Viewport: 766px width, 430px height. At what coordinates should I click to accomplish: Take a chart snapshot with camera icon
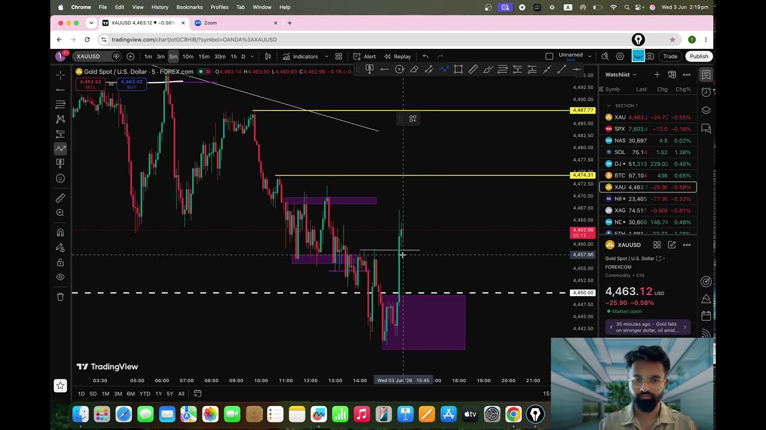[x=650, y=56]
